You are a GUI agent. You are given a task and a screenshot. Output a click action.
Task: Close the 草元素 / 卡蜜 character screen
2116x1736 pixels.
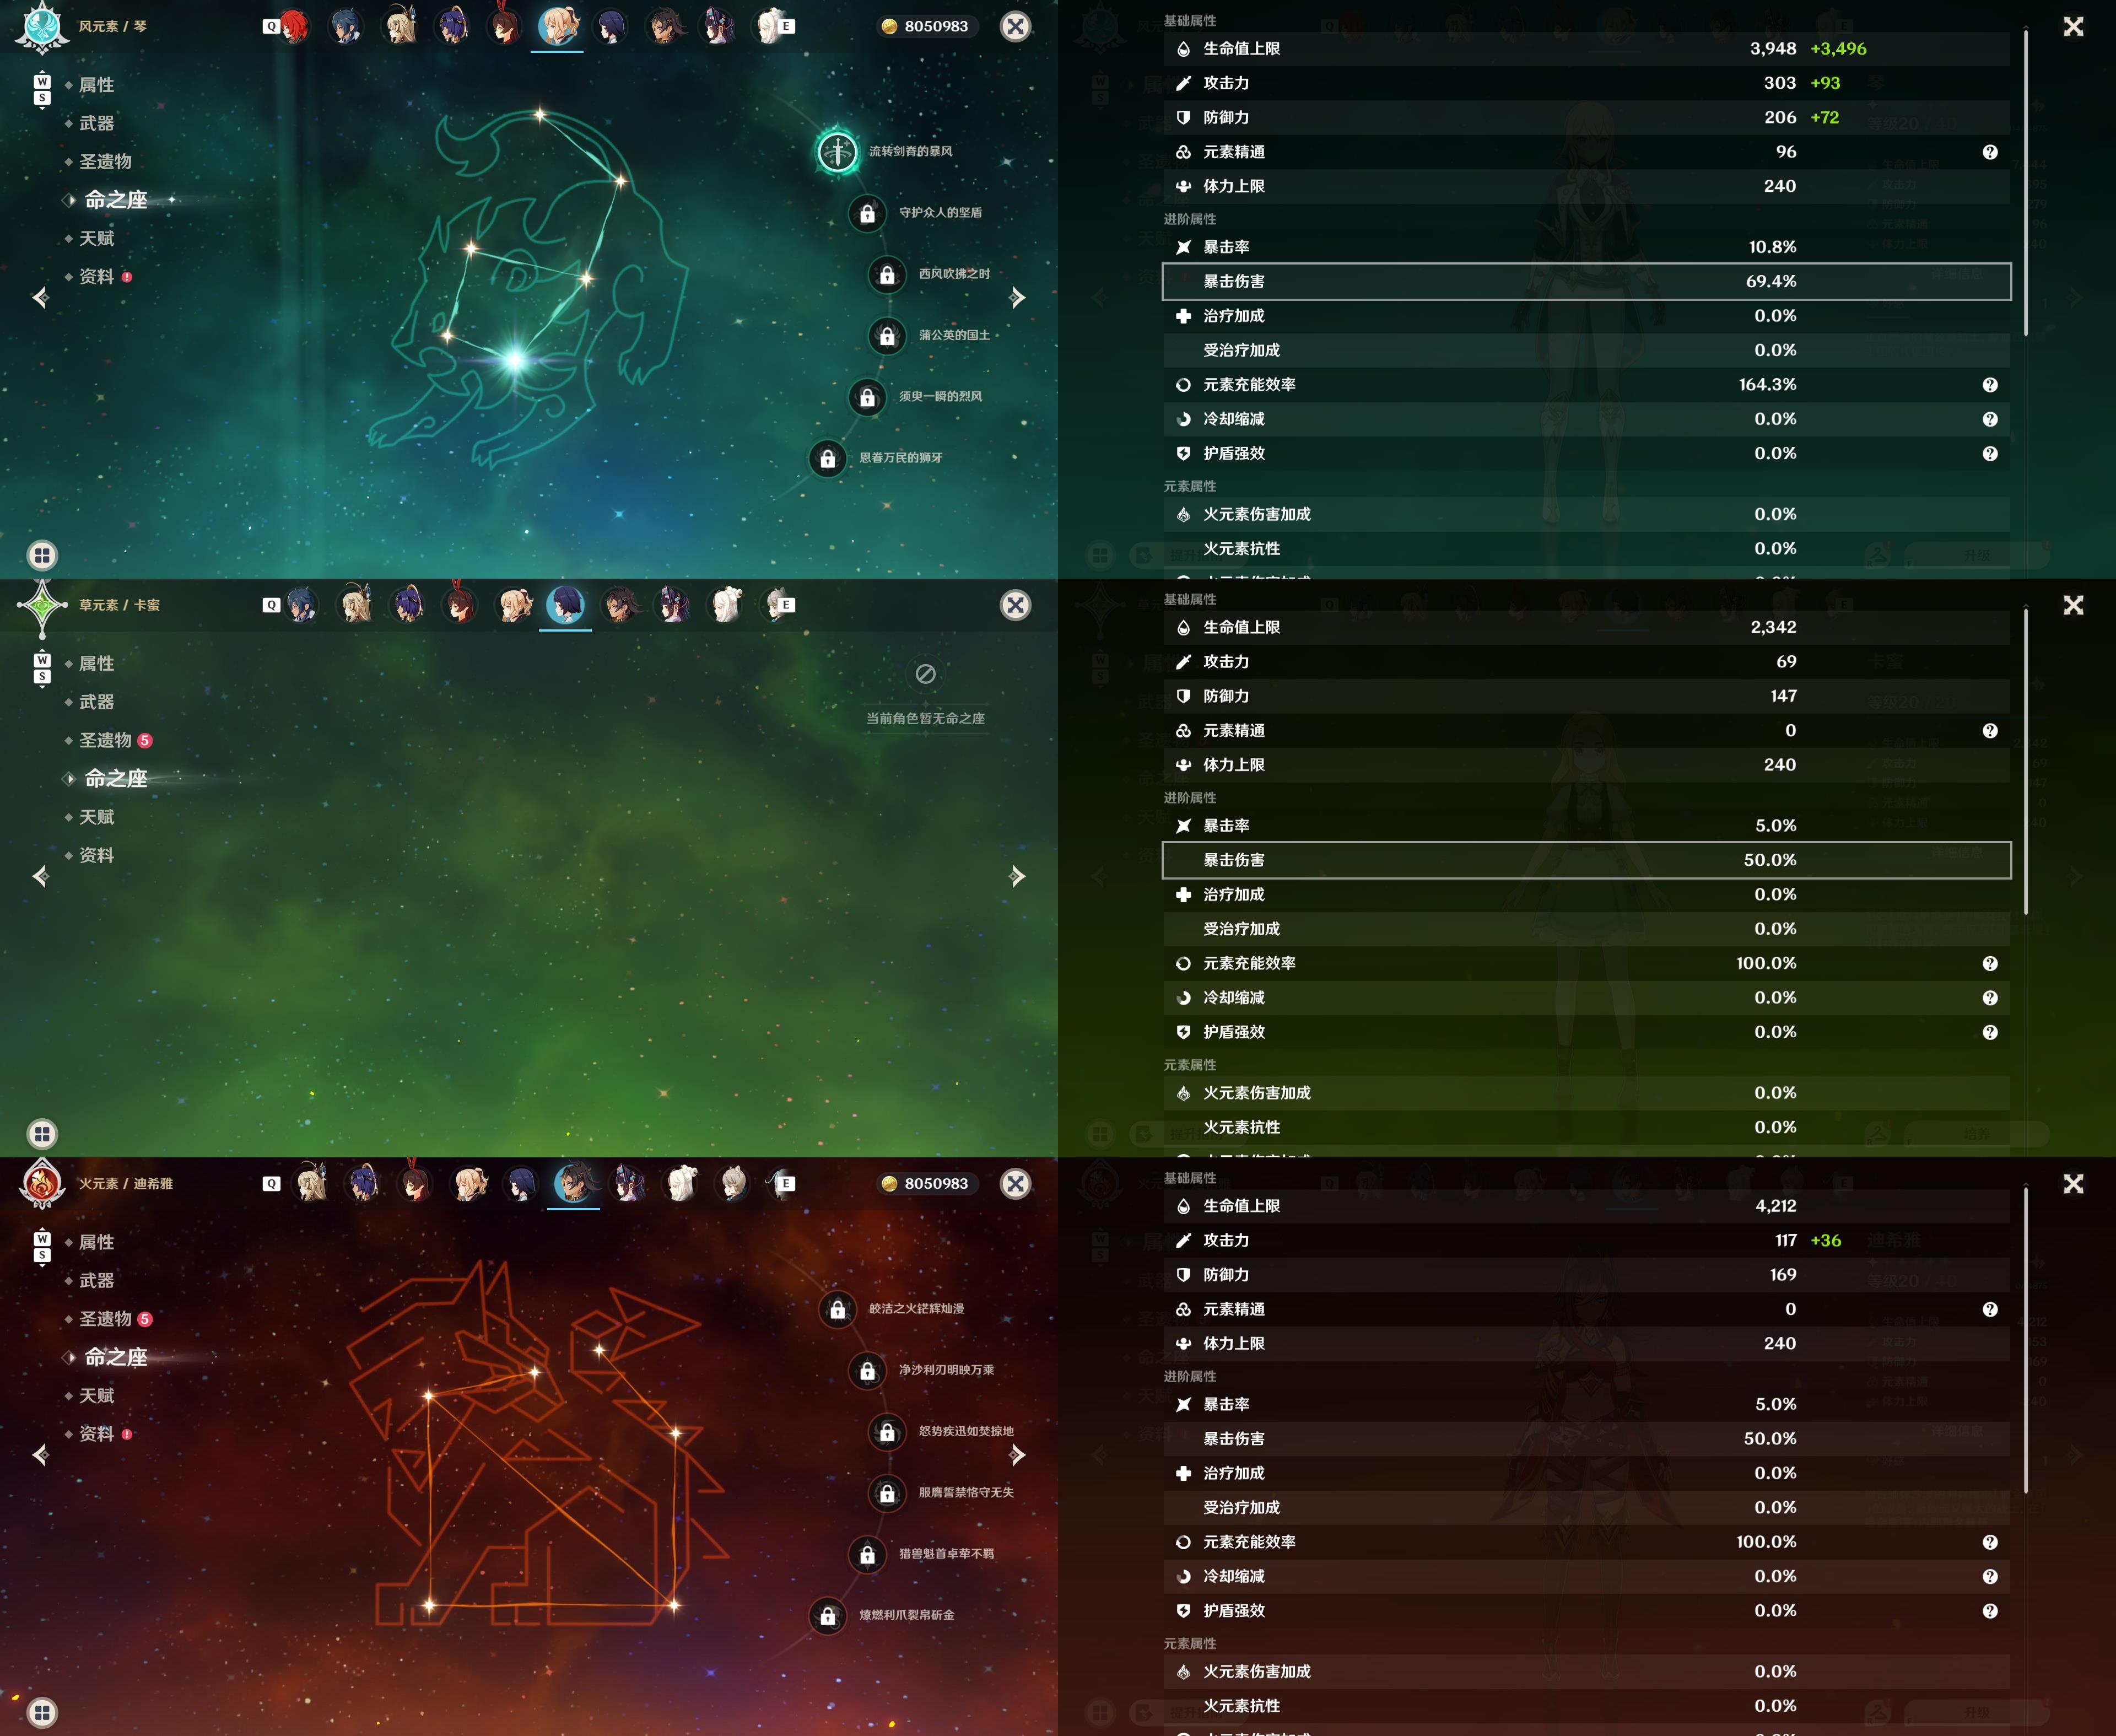(1016, 605)
